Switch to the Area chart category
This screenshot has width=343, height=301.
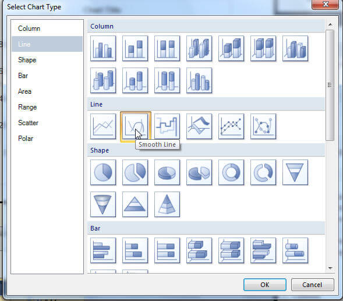47,91
